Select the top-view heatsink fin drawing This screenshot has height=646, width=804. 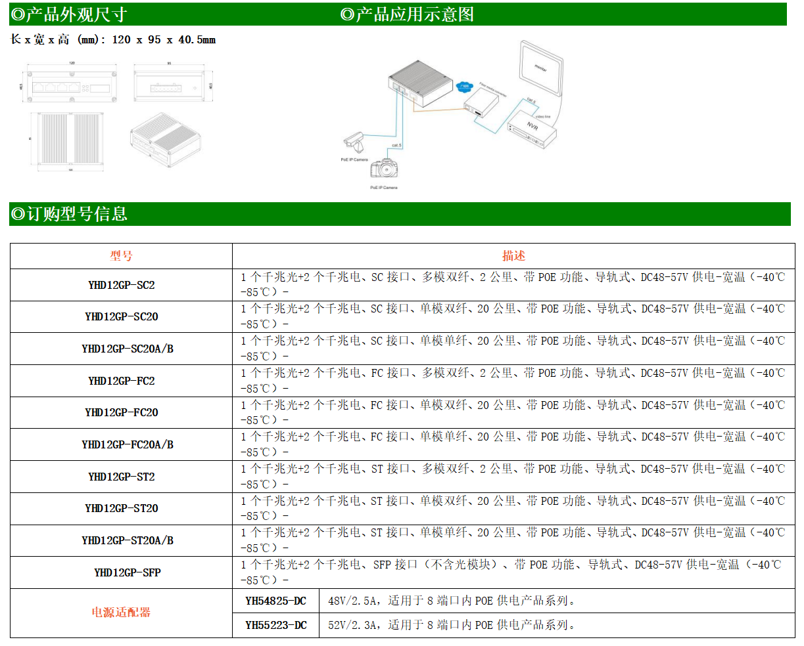71,140
